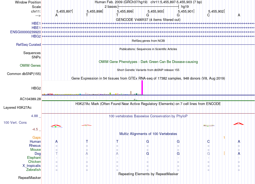The height and width of the screenshot is (184, 255).
Task: Click the tan GTEx bar in HBG2 chart
Action: coord(131,93)
